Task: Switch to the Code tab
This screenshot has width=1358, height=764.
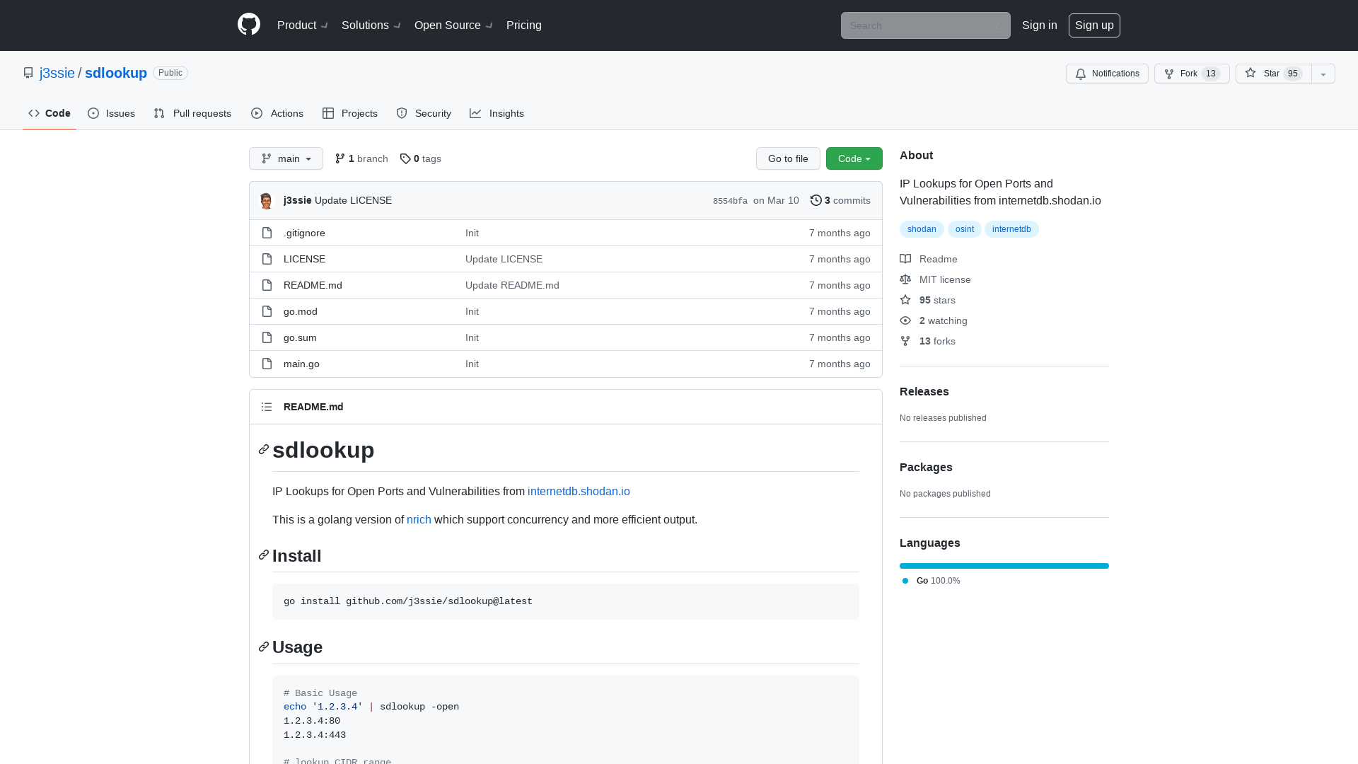Action: [50, 113]
